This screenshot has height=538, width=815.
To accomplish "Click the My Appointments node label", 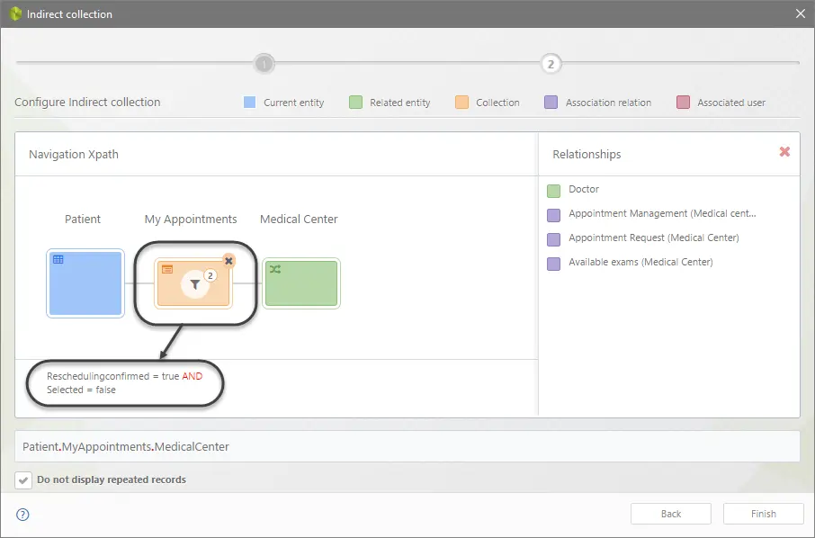I will pos(190,220).
